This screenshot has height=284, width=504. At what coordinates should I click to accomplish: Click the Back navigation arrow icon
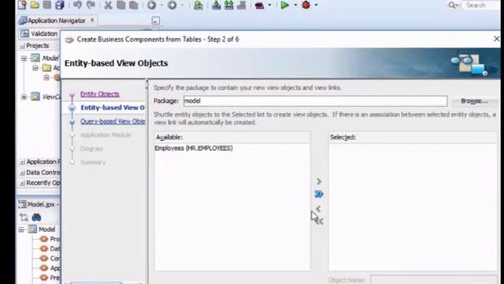click(x=152, y=5)
